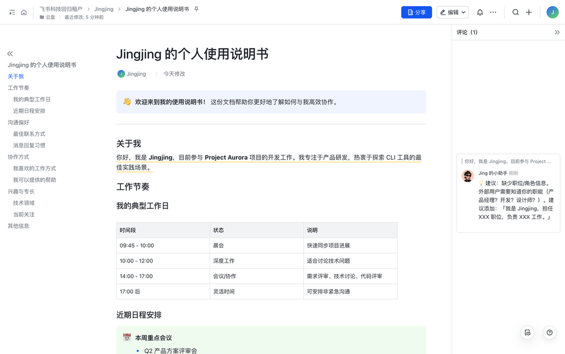This screenshot has height=354, width=565.
Task: Collapse the comment panel with the double-right chevron
Action: point(557,32)
